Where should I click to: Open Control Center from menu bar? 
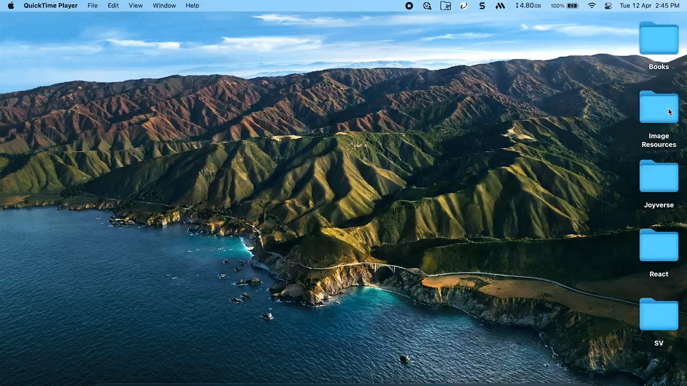click(x=608, y=5)
